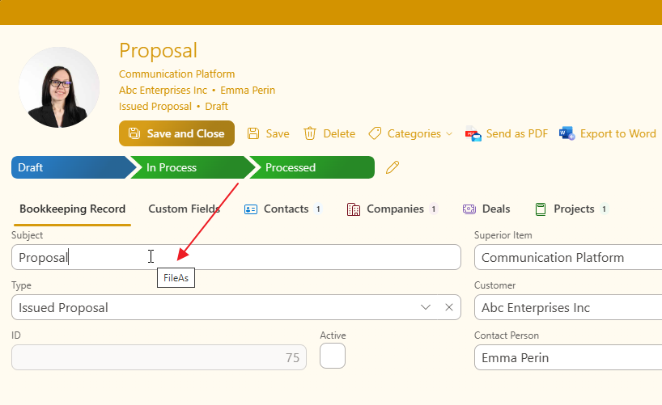The height and width of the screenshot is (405, 662).
Task: Set workflow stage to In Process
Action: coord(186,167)
